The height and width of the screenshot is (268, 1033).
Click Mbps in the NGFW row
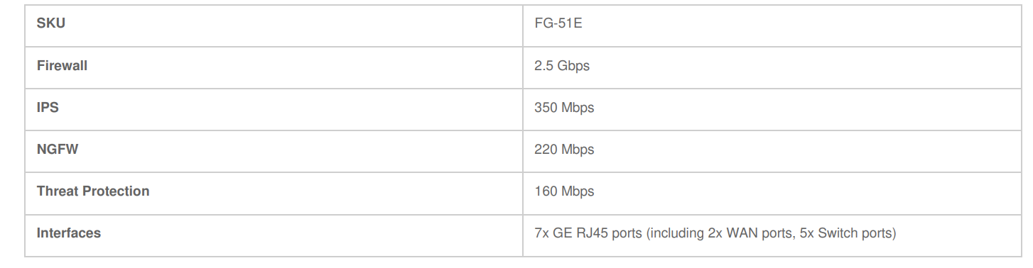point(578,150)
